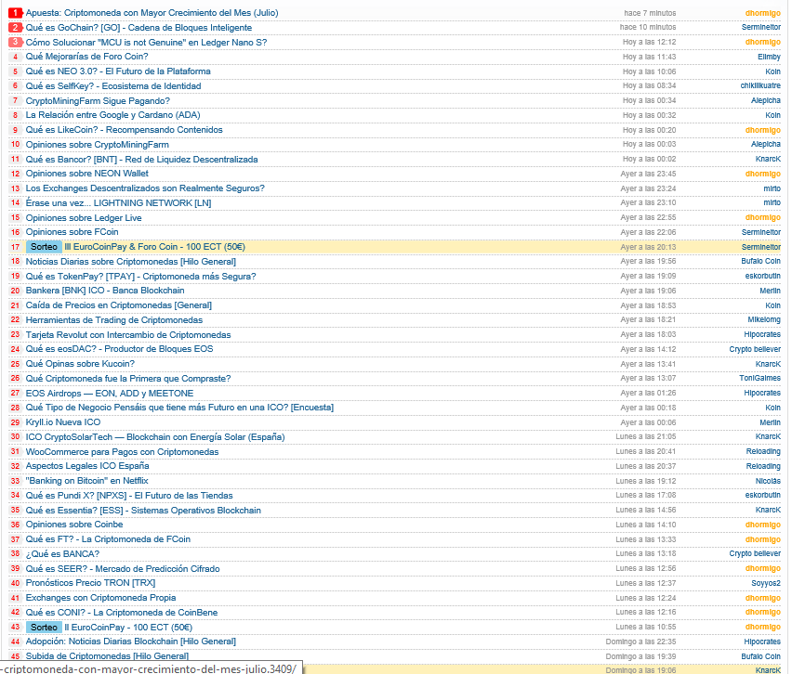Image resolution: width=792 pixels, height=674 pixels.
Task: Open 'Qué es NEO 3.0?' thread
Action: pos(118,71)
